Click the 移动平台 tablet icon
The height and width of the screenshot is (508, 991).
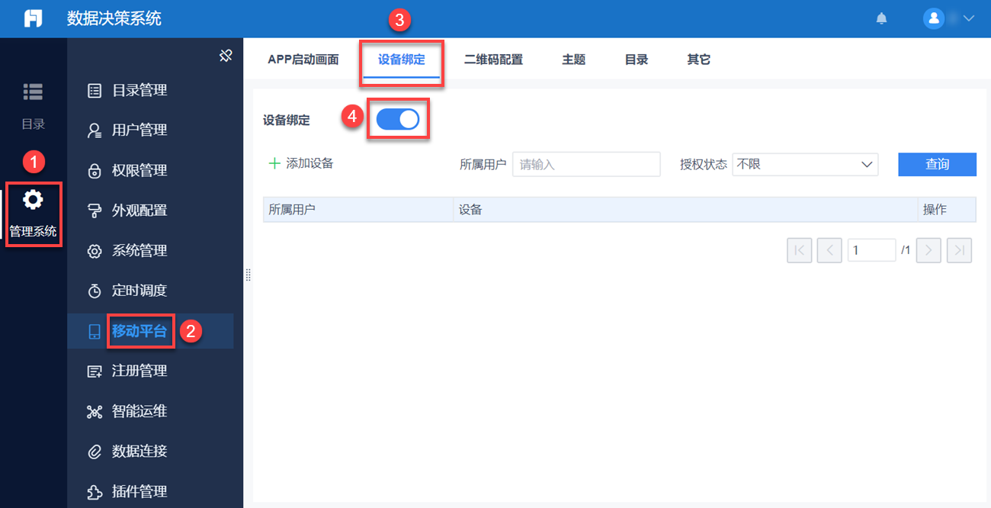pos(95,331)
